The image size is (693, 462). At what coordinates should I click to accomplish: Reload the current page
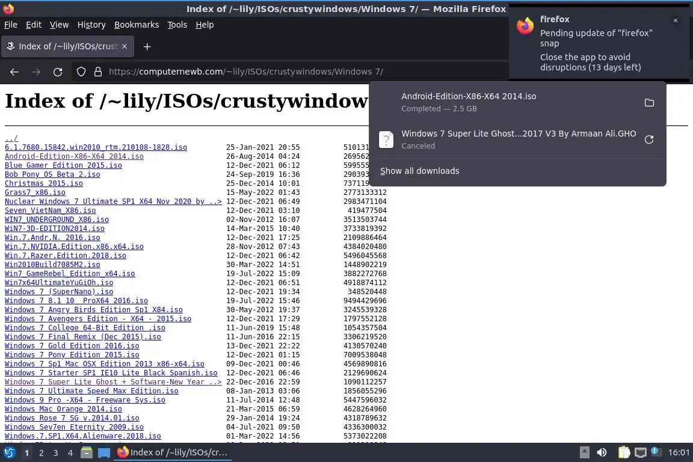coord(58,72)
